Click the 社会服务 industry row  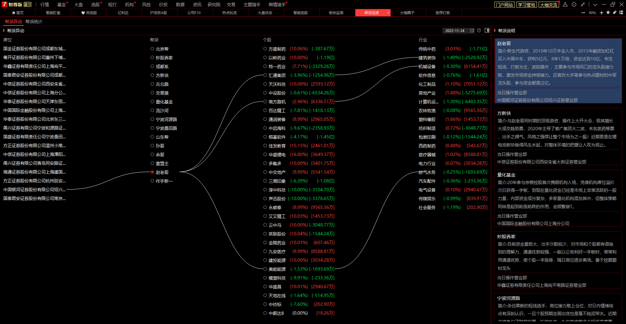[x=453, y=208]
